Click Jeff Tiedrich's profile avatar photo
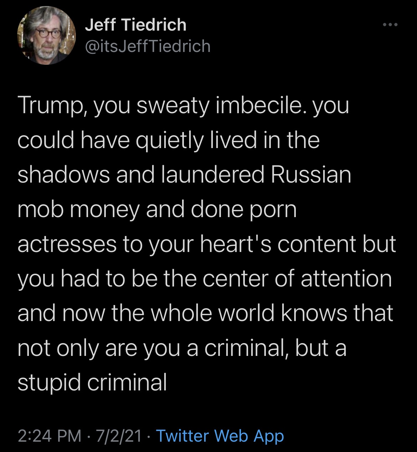The width and height of the screenshot is (417, 452). click(47, 36)
